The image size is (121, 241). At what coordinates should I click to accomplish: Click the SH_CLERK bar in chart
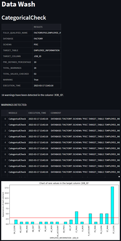point(16,222)
